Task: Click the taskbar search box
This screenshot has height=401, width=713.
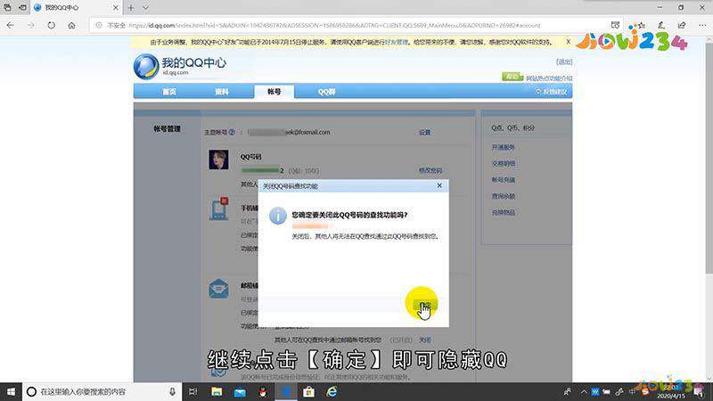Action: coord(102,391)
